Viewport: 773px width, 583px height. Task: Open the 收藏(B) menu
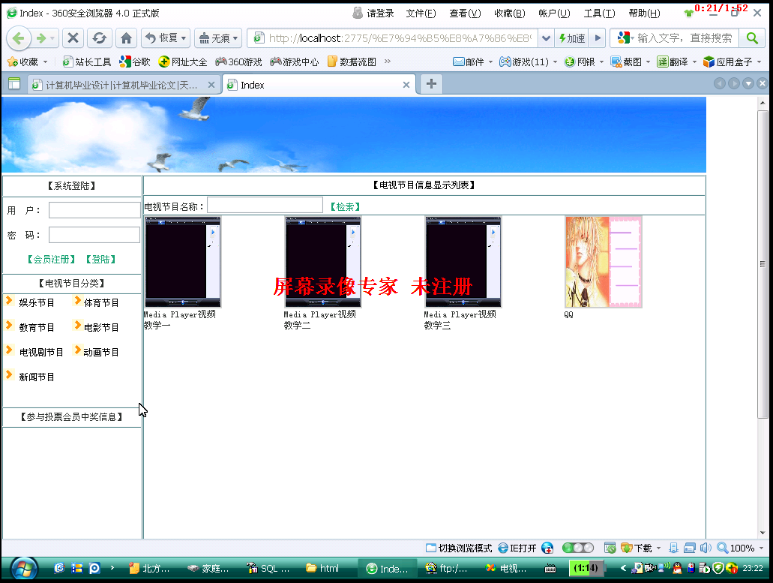tap(509, 14)
